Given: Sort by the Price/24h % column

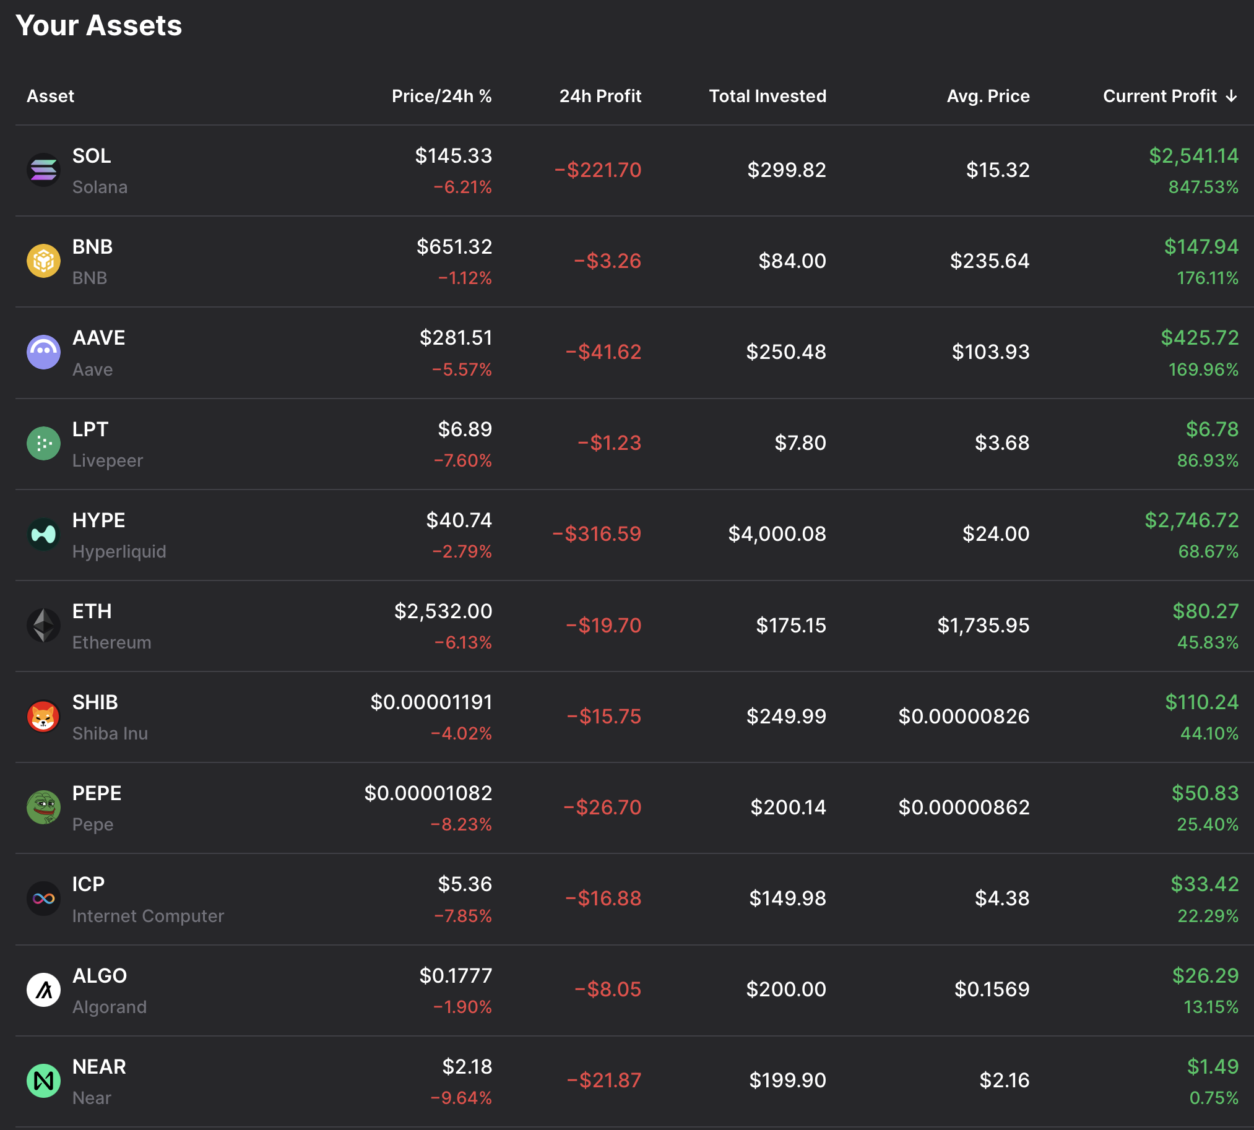Looking at the screenshot, I should point(441,97).
